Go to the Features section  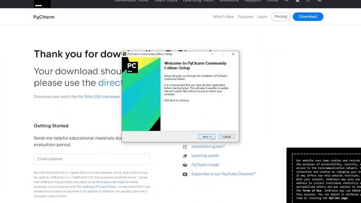pos(245,17)
